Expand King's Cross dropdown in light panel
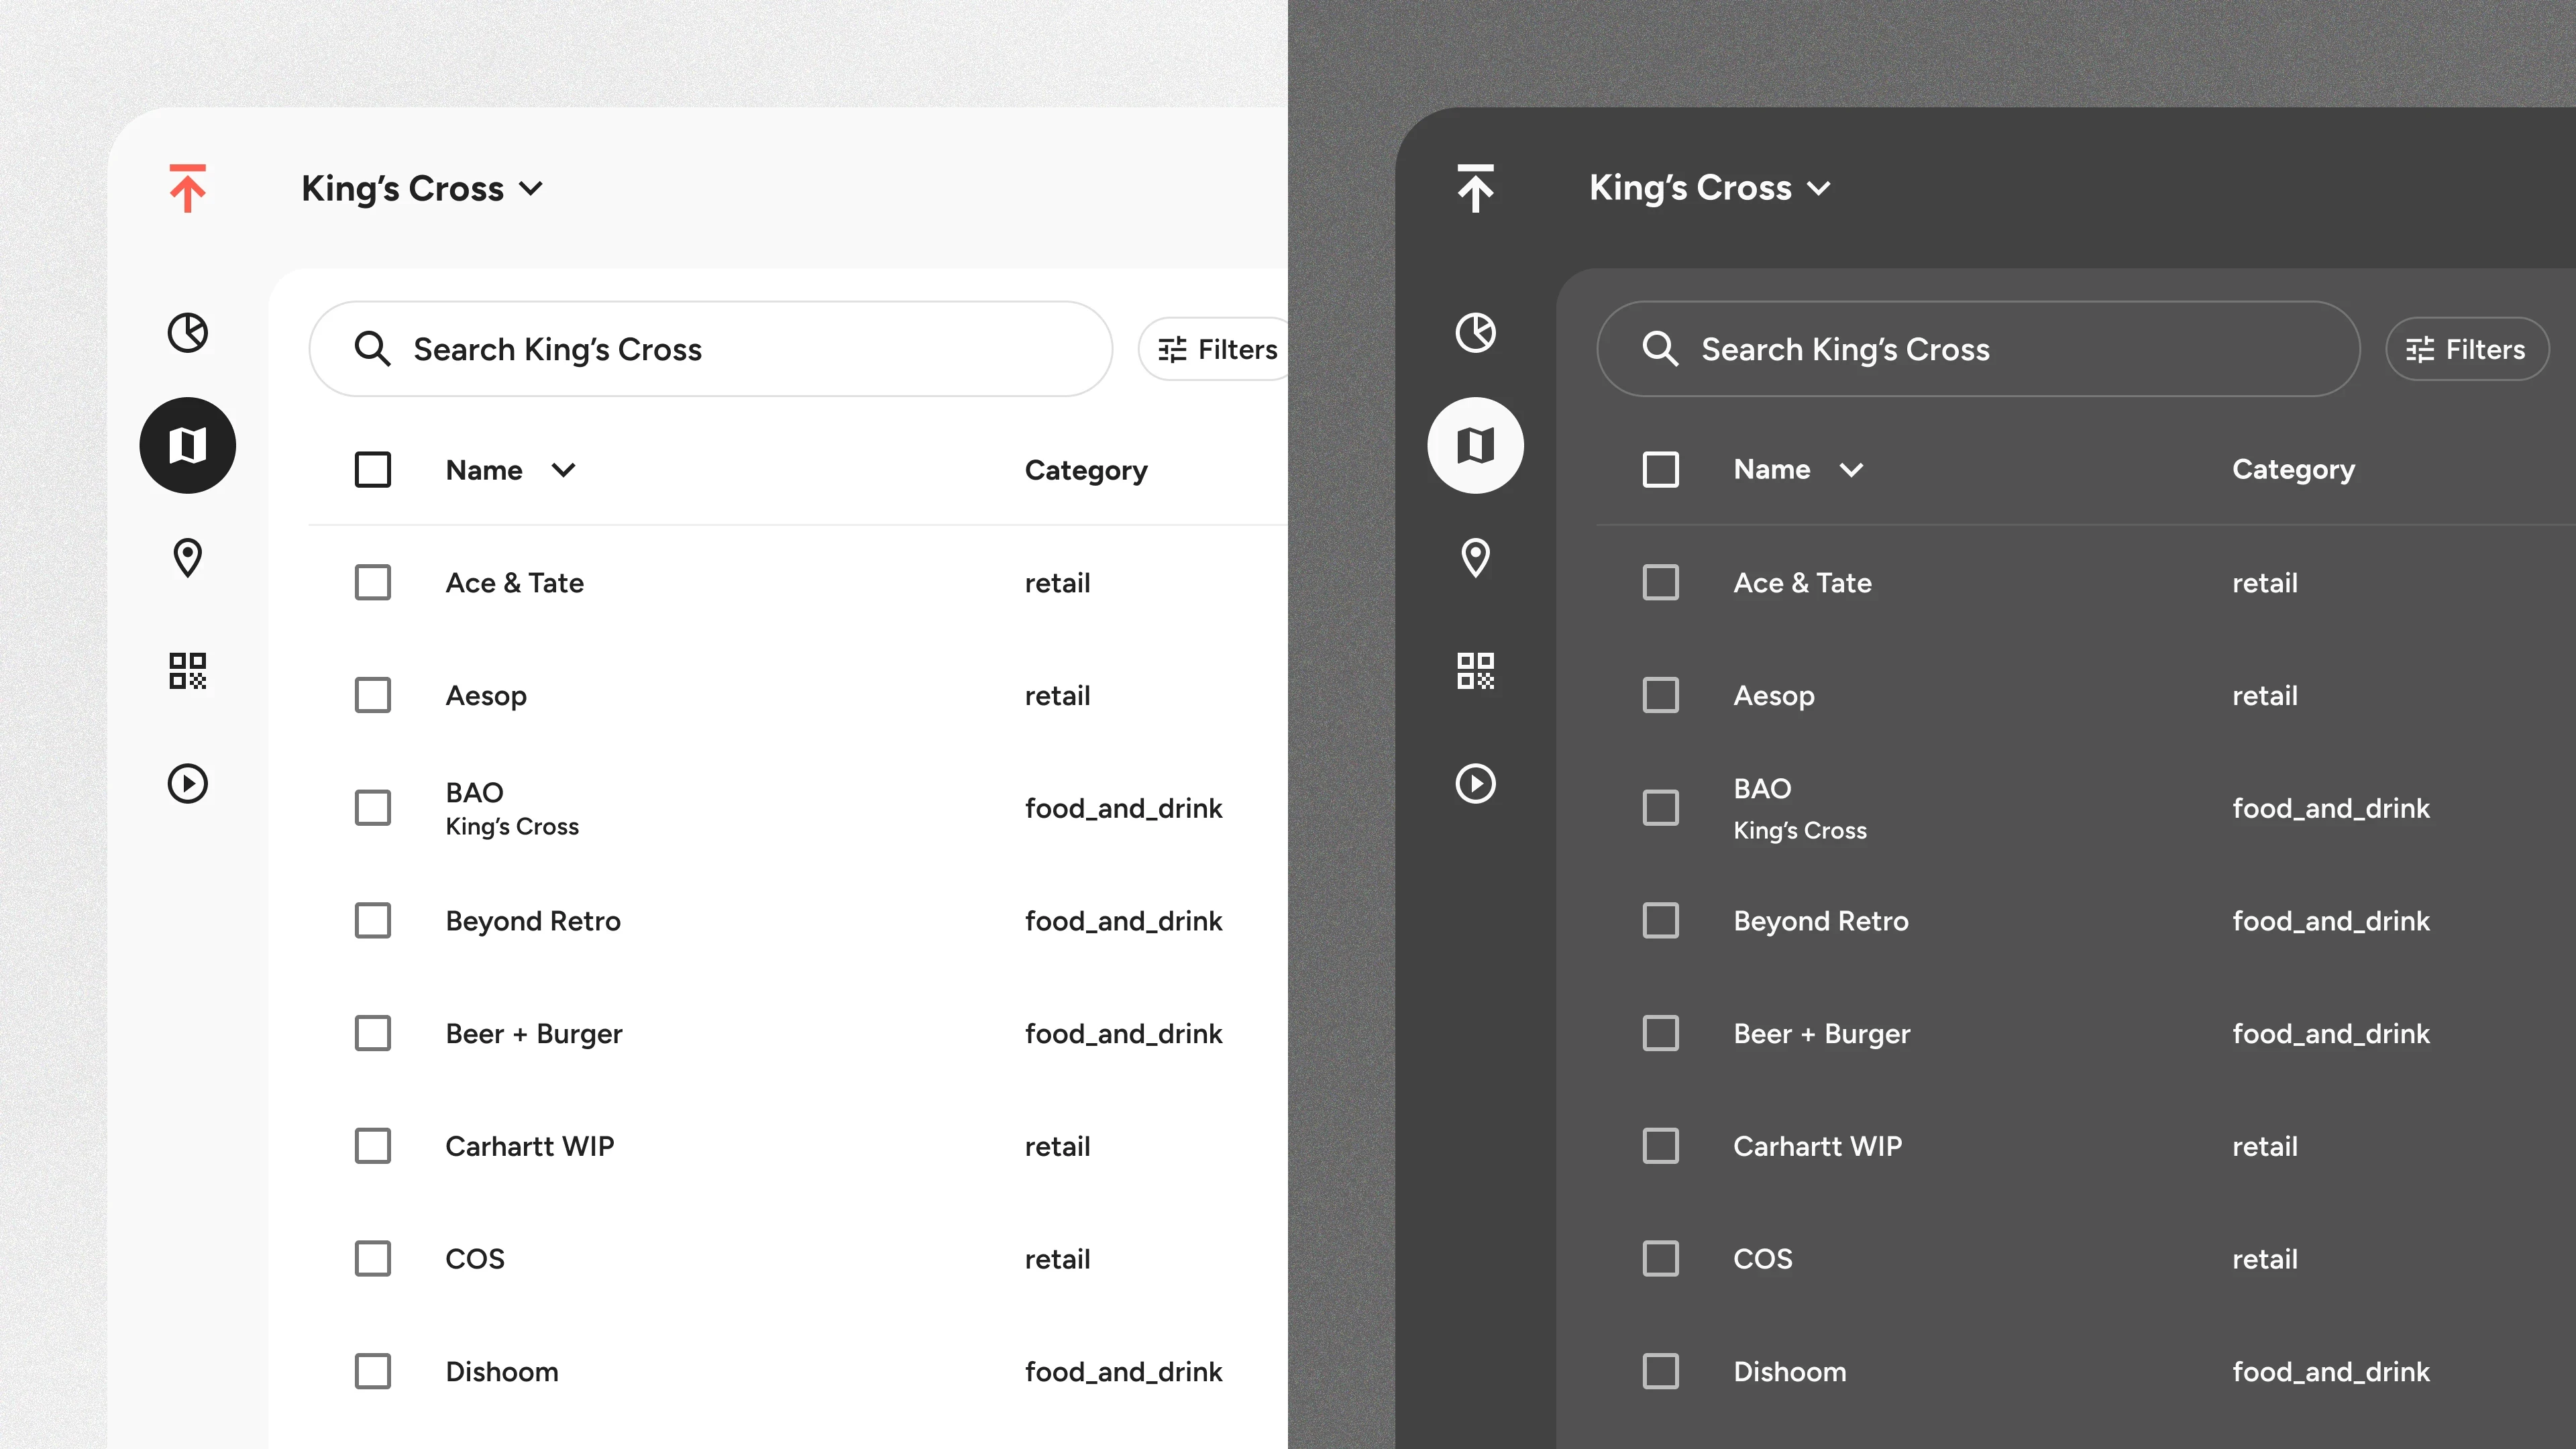This screenshot has height=1449, width=2576. (x=422, y=188)
